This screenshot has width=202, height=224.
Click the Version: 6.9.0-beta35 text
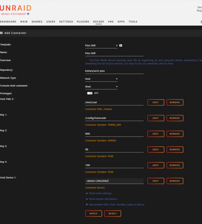(13, 14)
